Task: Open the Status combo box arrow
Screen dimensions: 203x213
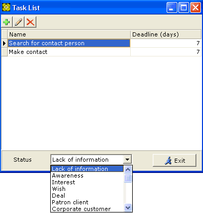Action: point(127,160)
